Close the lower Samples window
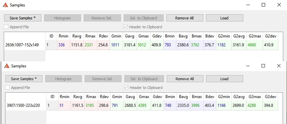Viewport: 287px width, 124px height. (279, 66)
